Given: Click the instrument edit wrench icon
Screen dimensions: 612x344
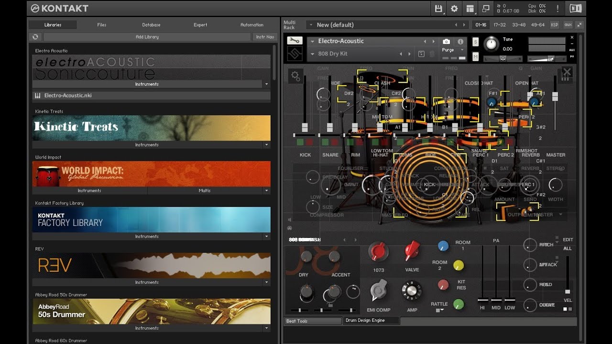Looking at the screenshot, I should (x=295, y=41).
